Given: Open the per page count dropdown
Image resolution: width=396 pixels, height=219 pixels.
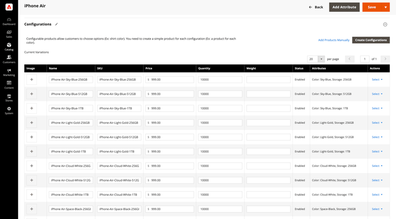Looking at the screenshot, I should tap(321, 59).
